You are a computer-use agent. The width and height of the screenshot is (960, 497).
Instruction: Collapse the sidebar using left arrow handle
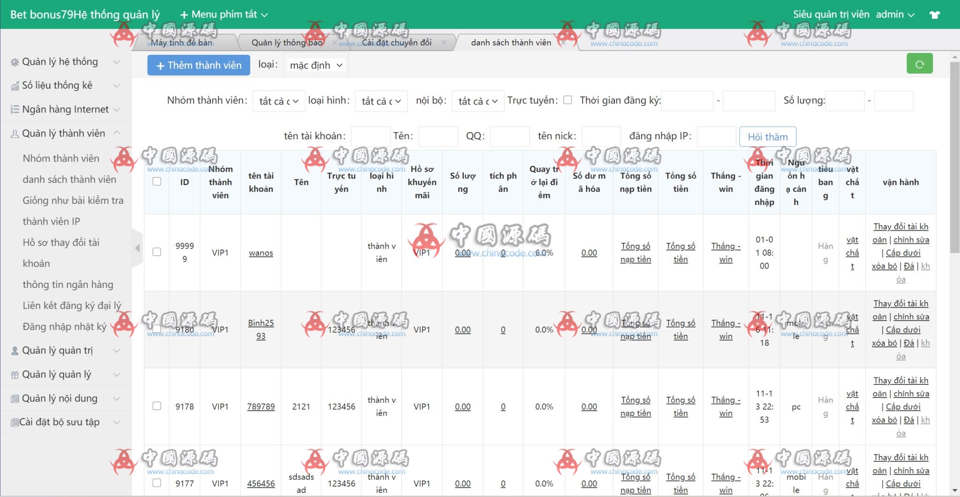point(137,248)
